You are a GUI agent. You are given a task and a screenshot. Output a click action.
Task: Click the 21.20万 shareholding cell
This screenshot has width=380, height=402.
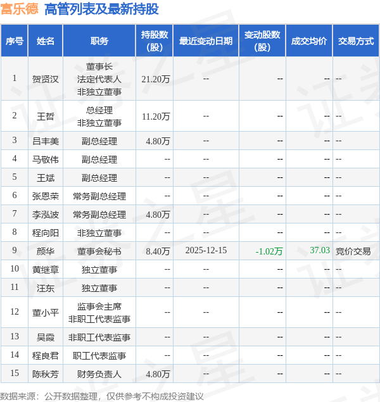(156, 79)
